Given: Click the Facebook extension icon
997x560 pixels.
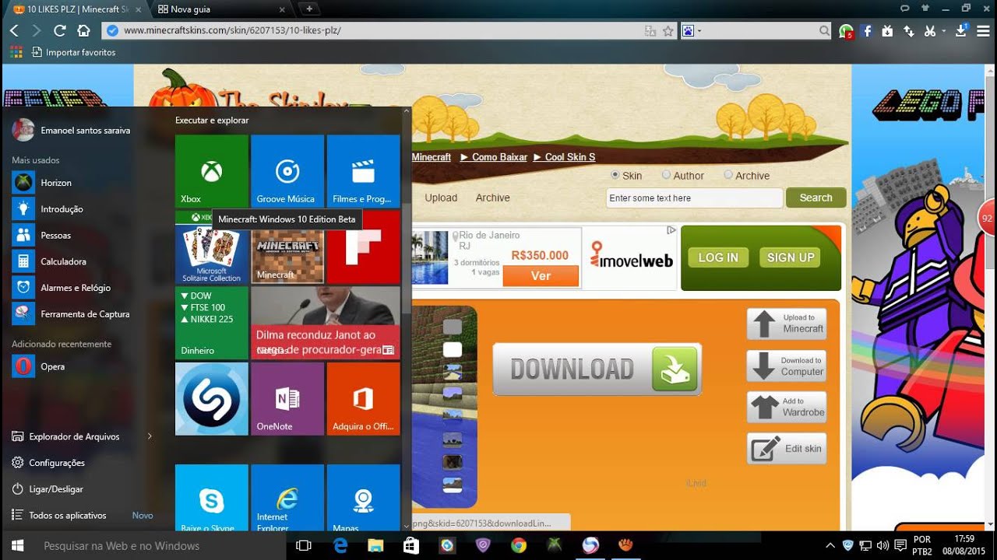Looking at the screenshot, I should click(867, 31).
